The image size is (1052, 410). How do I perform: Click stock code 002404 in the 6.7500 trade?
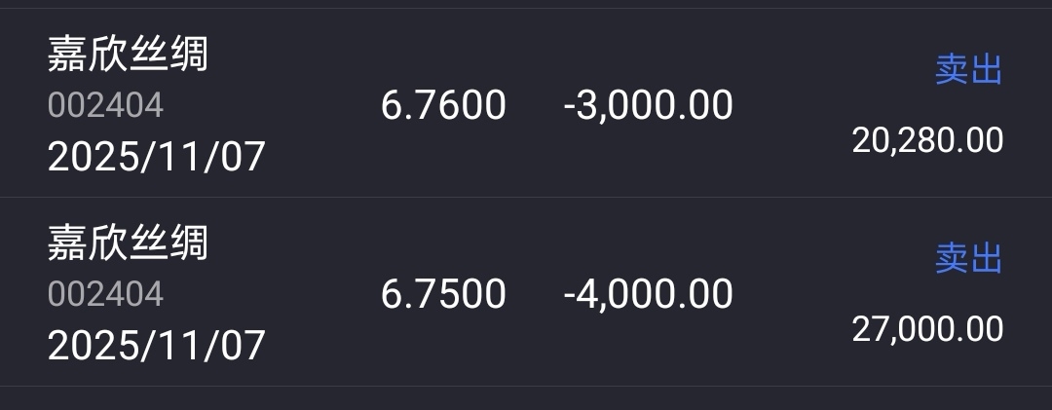click(x=105, y=294)
